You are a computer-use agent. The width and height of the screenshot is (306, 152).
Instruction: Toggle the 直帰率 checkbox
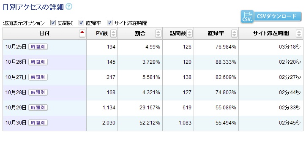click(81, 23)
